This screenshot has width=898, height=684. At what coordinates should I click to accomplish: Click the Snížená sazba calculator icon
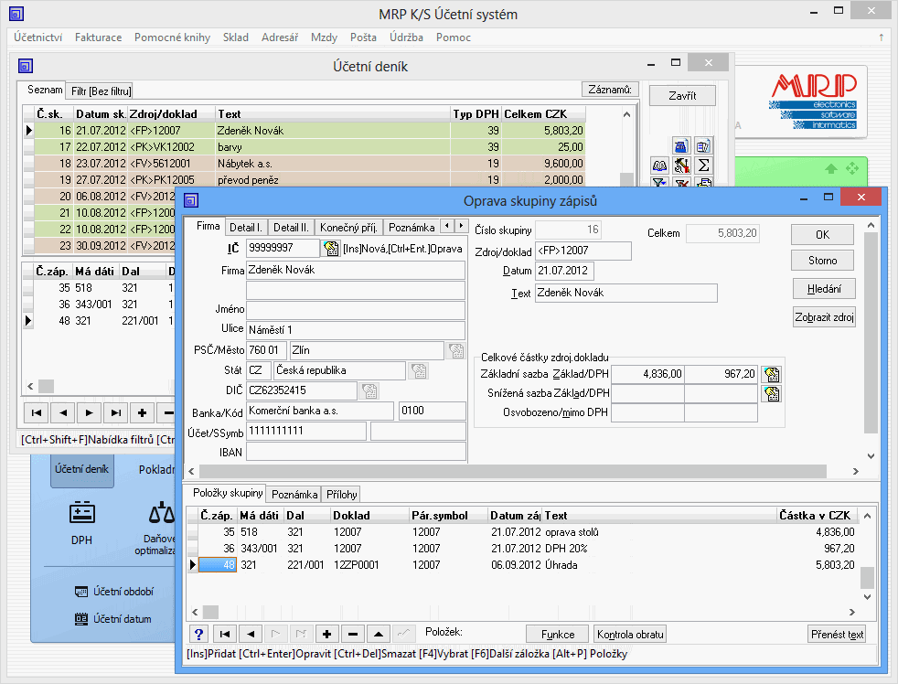[x=771, y=393]
